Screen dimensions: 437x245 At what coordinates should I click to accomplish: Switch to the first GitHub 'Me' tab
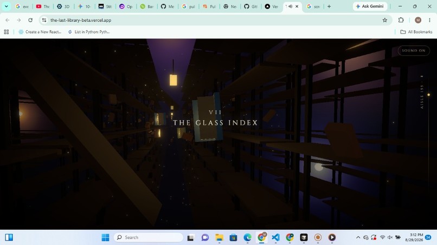[x=168, y=6]
